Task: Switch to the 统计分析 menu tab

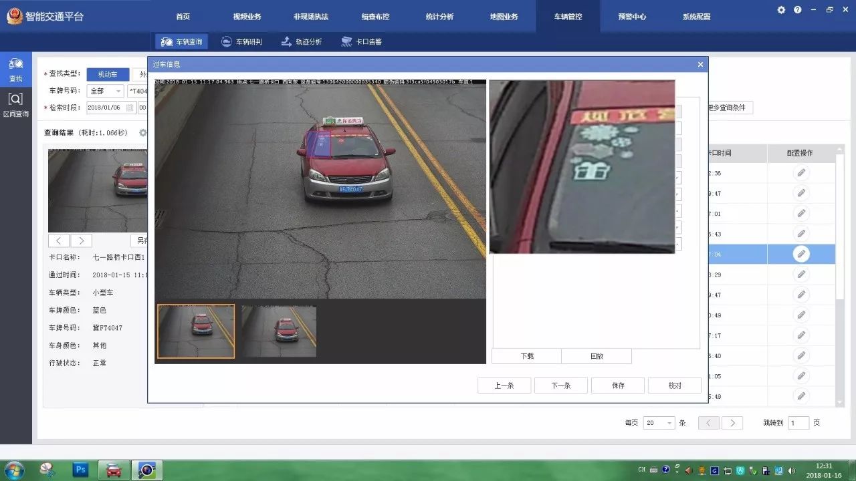Action: 439,16
